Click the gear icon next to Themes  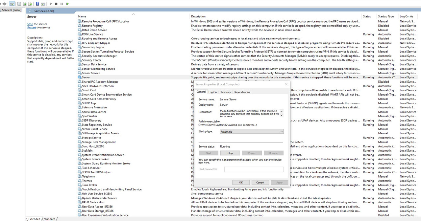(x=80, y=181)
